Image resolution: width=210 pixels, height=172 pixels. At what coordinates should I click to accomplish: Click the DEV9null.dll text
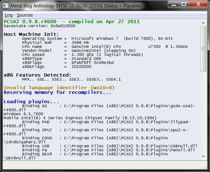pyautogui.click(x=19, y=158)
